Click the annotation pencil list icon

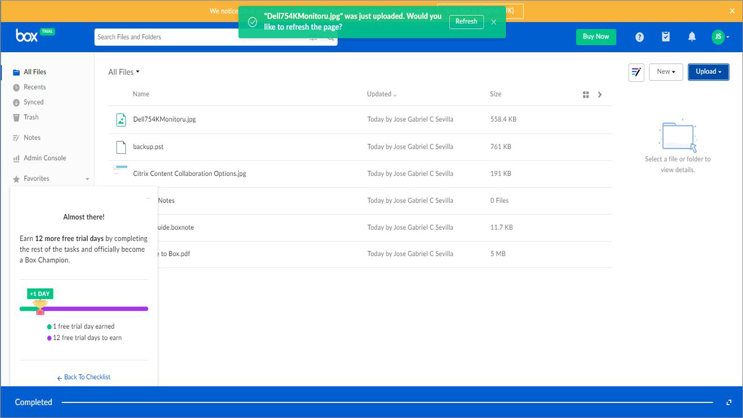point(636,72)
